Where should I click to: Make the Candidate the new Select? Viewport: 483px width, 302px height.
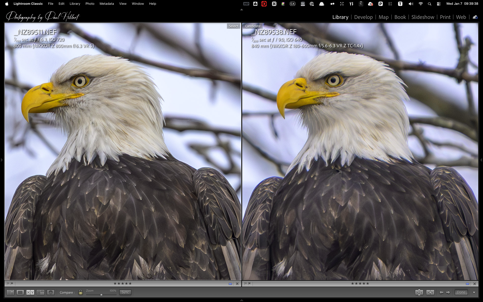point(430,292)
